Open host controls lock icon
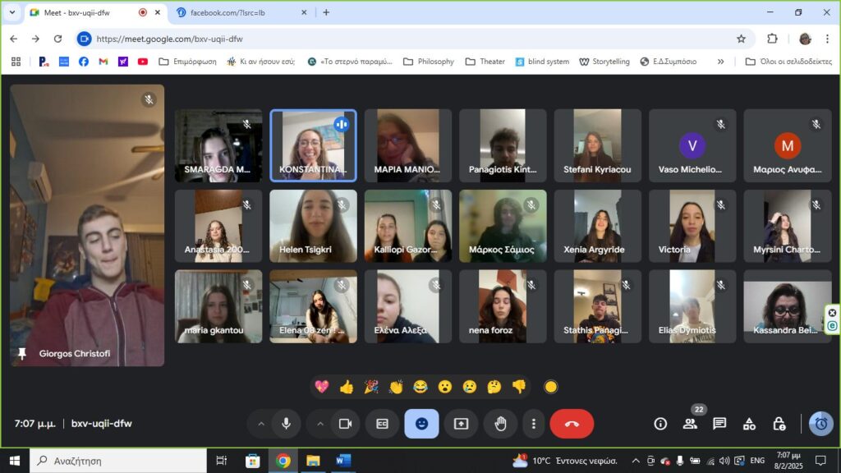 pyautogui.click(x=779, y=424)
